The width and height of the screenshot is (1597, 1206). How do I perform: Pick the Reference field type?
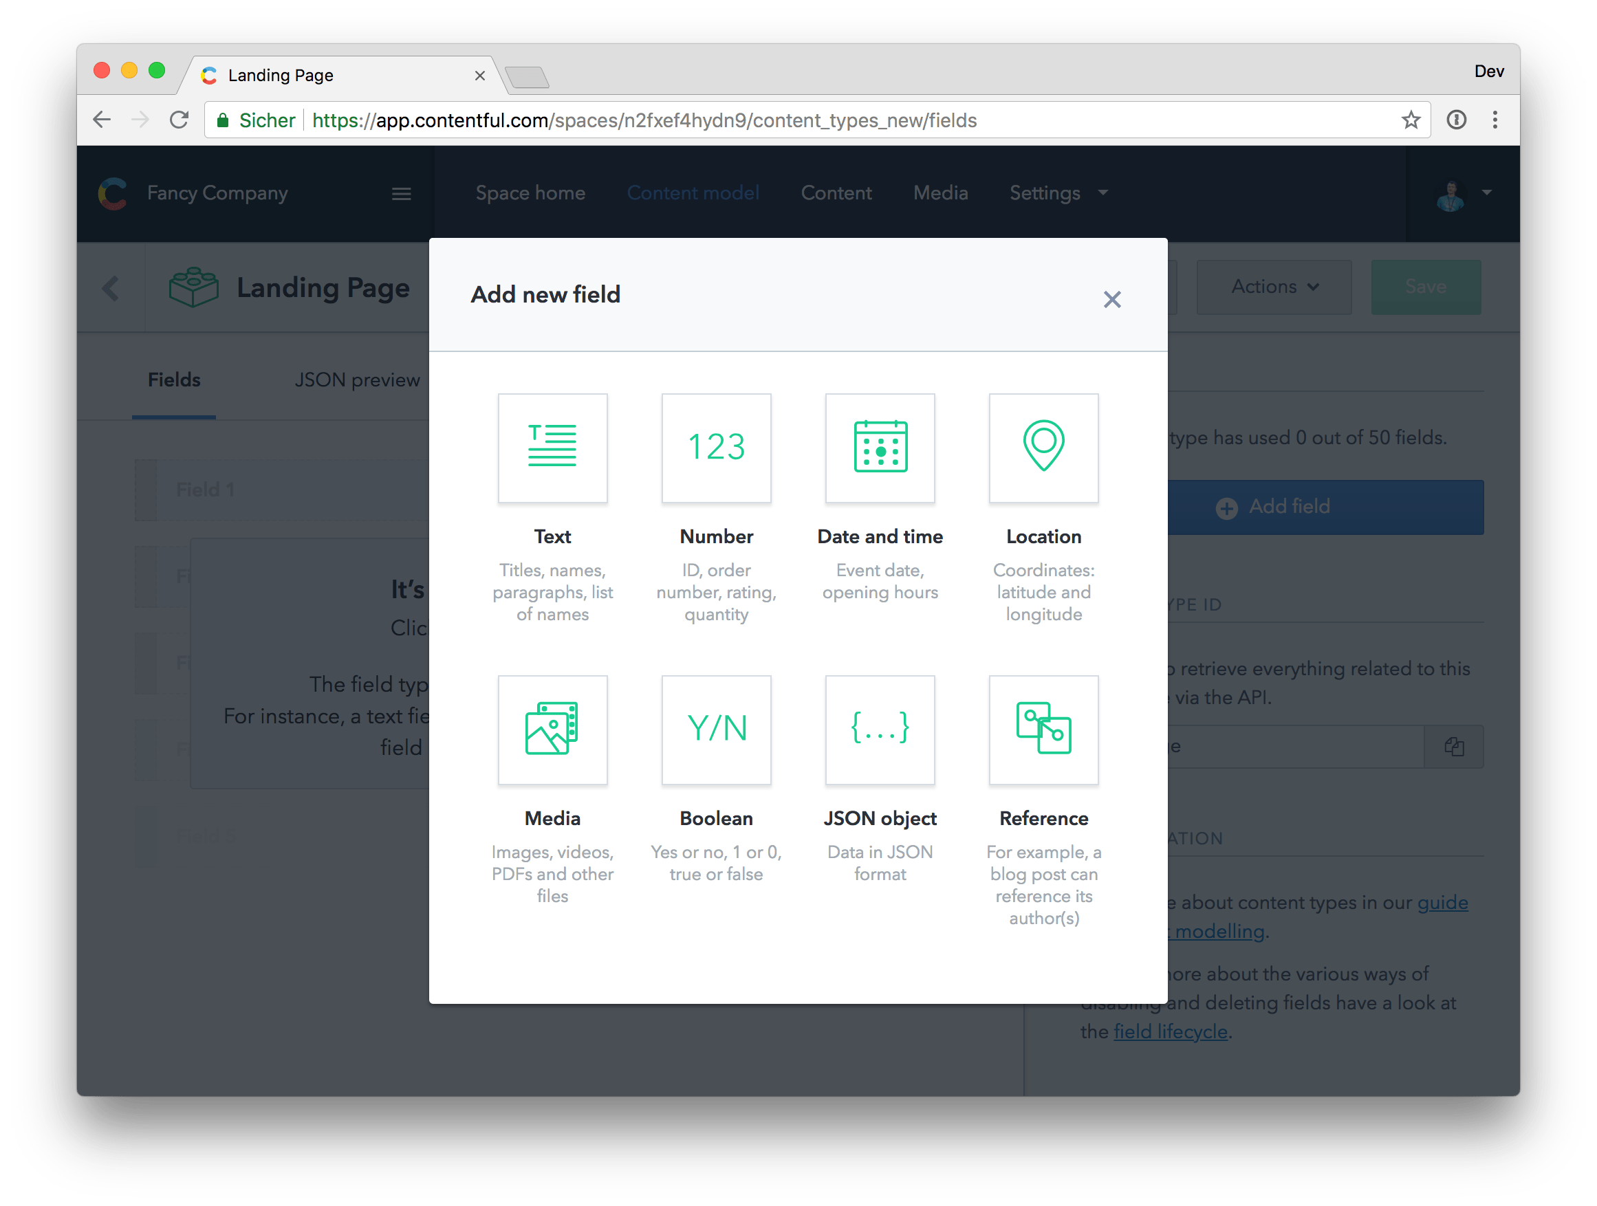(x=1043, y=730)
